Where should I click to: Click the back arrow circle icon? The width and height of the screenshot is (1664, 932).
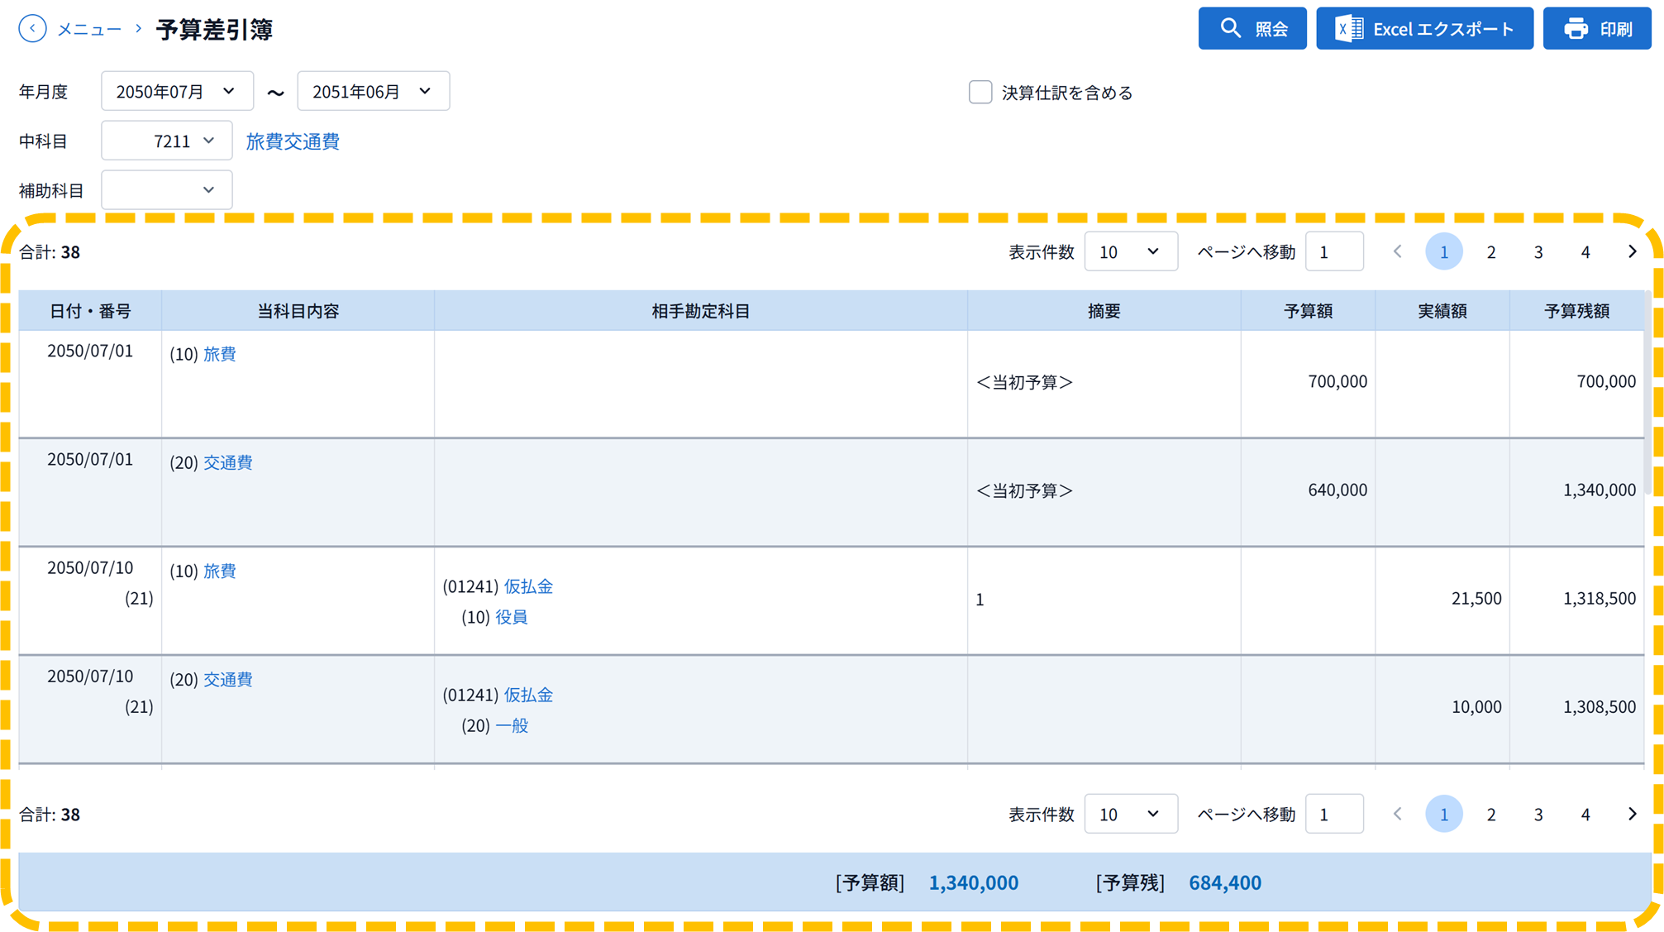pyautogui.click(x=32, y=29)
